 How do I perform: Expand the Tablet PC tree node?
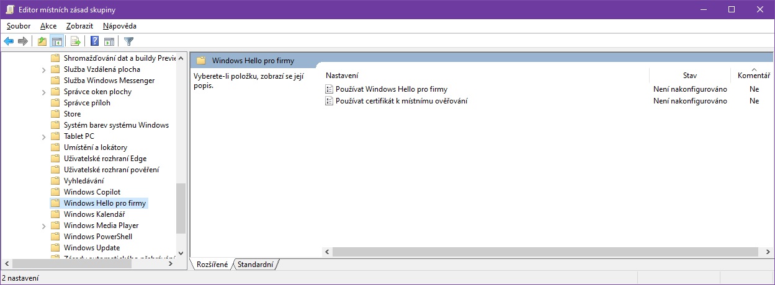click(44, 137)
